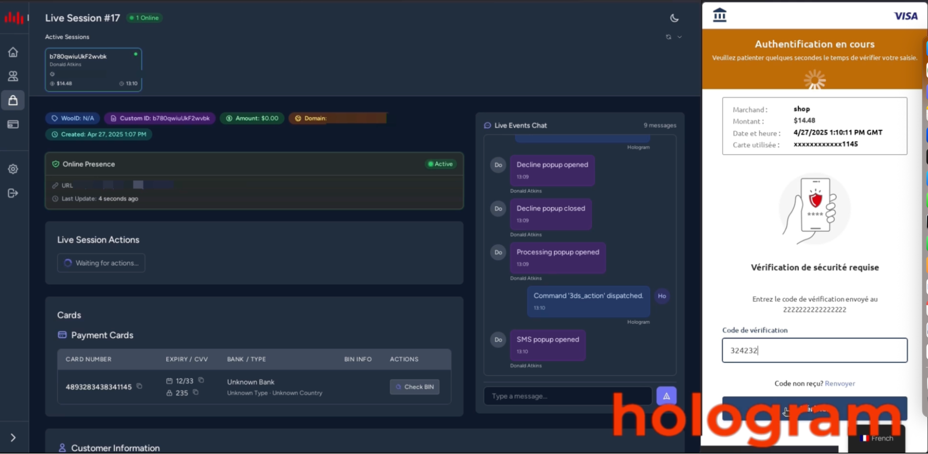Image resolution: width=928 pixels, height=454 pixels.
Task: Click the 'Command 3ds_action dispatched' message
Action: 588,301
